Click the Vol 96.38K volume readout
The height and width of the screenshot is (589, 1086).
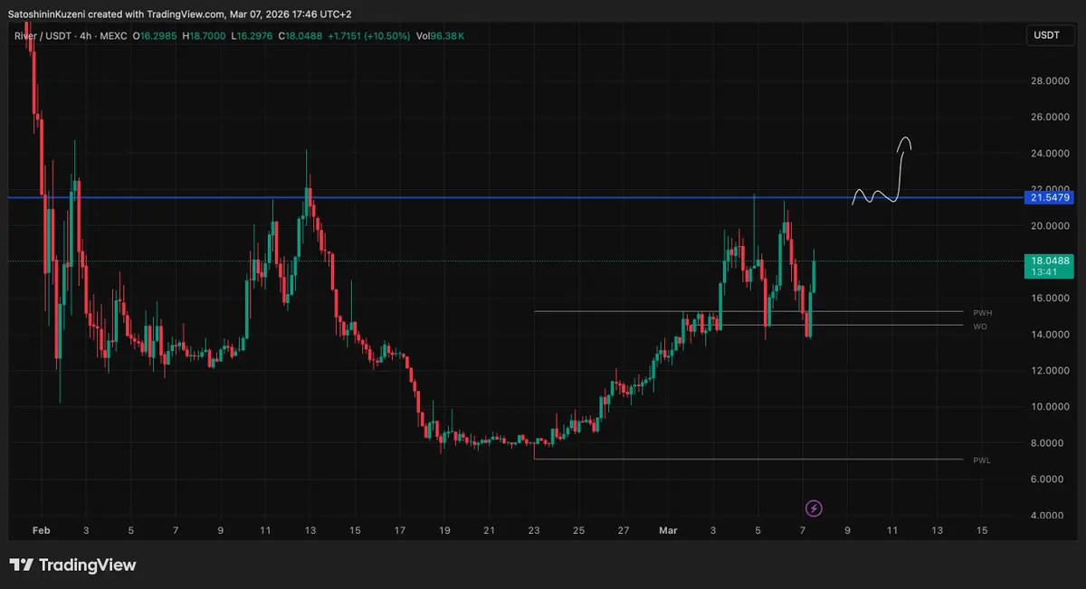[441, 36]
